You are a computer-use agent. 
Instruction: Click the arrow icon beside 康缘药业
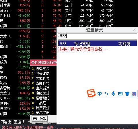pos(33,93)
